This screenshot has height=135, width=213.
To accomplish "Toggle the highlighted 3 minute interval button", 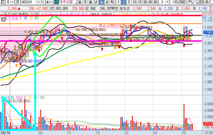I will [123, 2].
